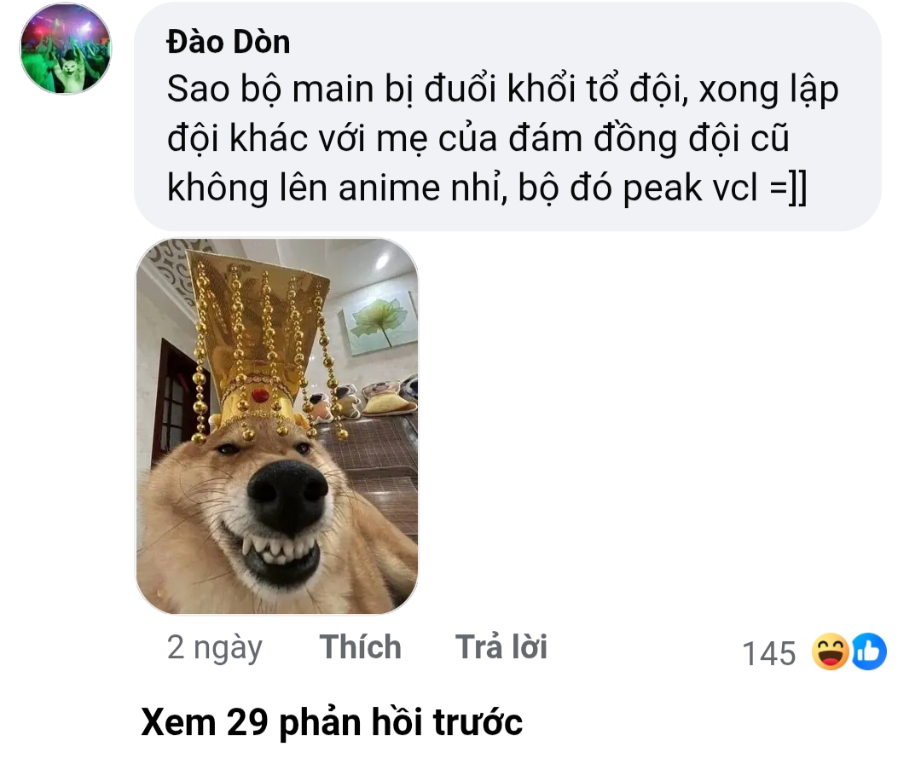Screen dimensions: 921x764
Task: Expand Xem 29 phản hồi trước replies
Action: tap(332, 721)
